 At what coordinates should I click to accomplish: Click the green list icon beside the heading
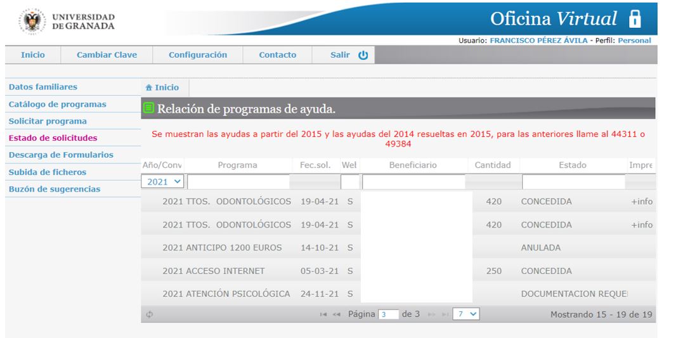[148, 108]
